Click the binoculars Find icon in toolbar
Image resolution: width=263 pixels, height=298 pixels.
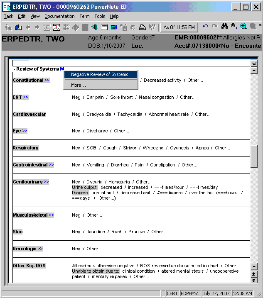pyautogui.click(x=224, y=27)
